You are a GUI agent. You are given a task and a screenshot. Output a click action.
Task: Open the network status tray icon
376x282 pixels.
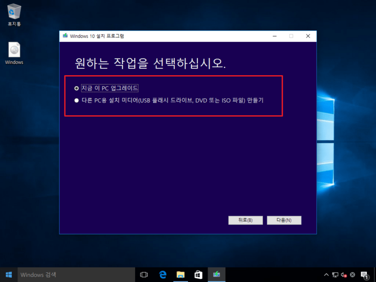pyautogui.click(x=335, y=275)
